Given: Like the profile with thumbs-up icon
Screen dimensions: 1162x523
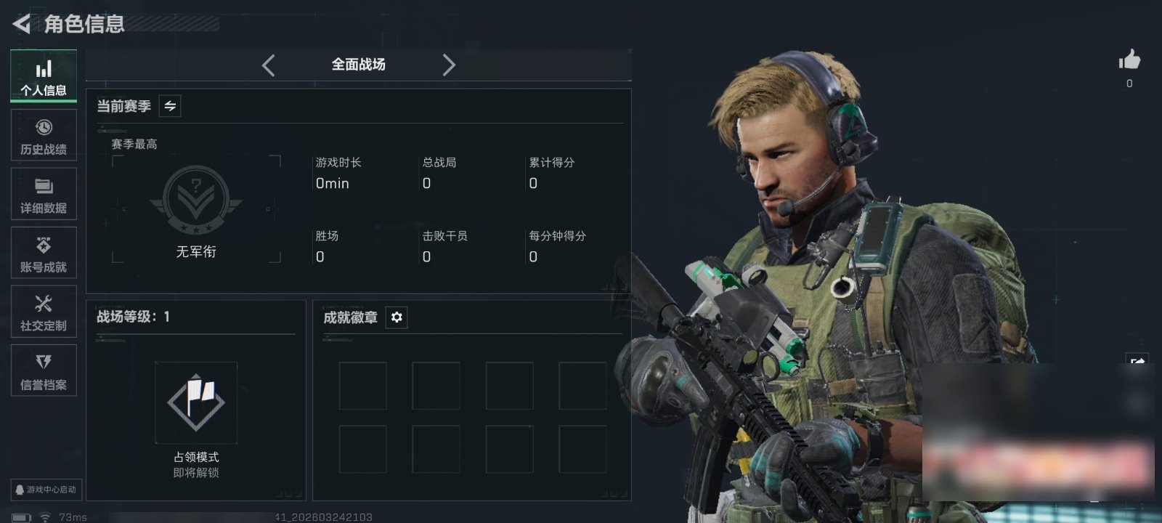Looking at the screenshot, I should 1129,60.
